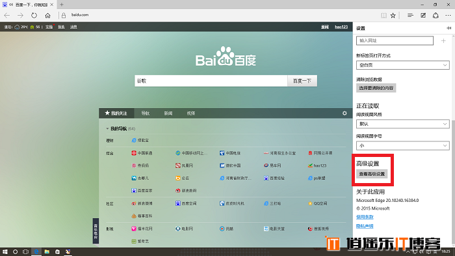Image resolution: width=455 pixels, height=256 pixels.
Task: Click the forward navigation arrow
Action: 20,16
